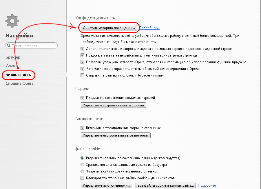This screenshot has height=189, width=261.
Task: Enable 'Не отслеживать' header checkbox
Action: tap(83, 75)
